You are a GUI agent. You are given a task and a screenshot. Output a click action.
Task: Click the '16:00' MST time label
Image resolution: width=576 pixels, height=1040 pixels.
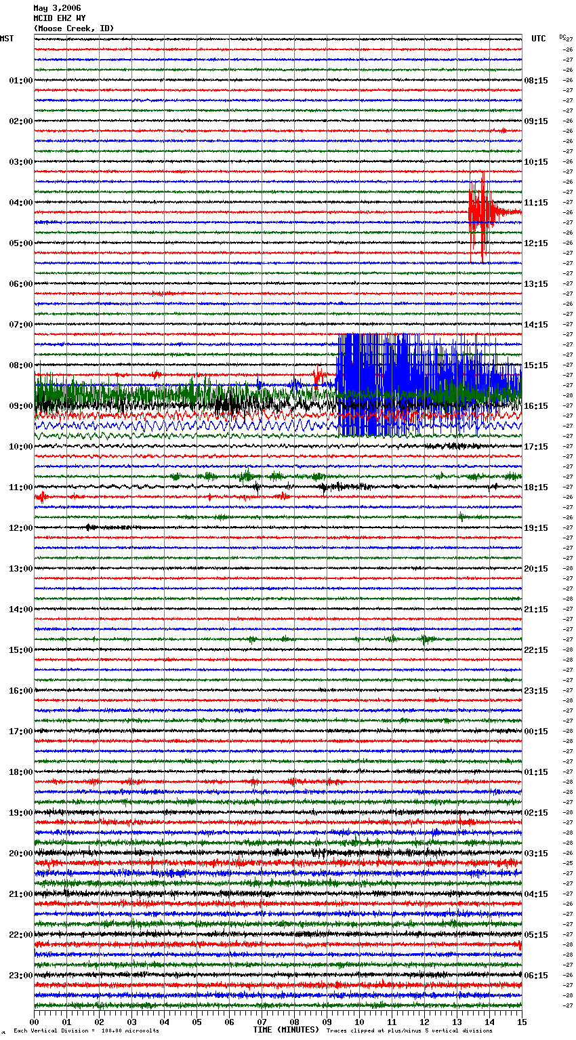tap(21, 691)
